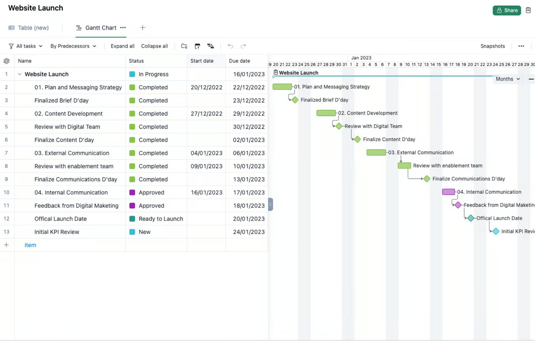Click the task-hierarchy icon beside the calendar icon
The width and height of the screenshot is (535, 344).
coord(211,46)
